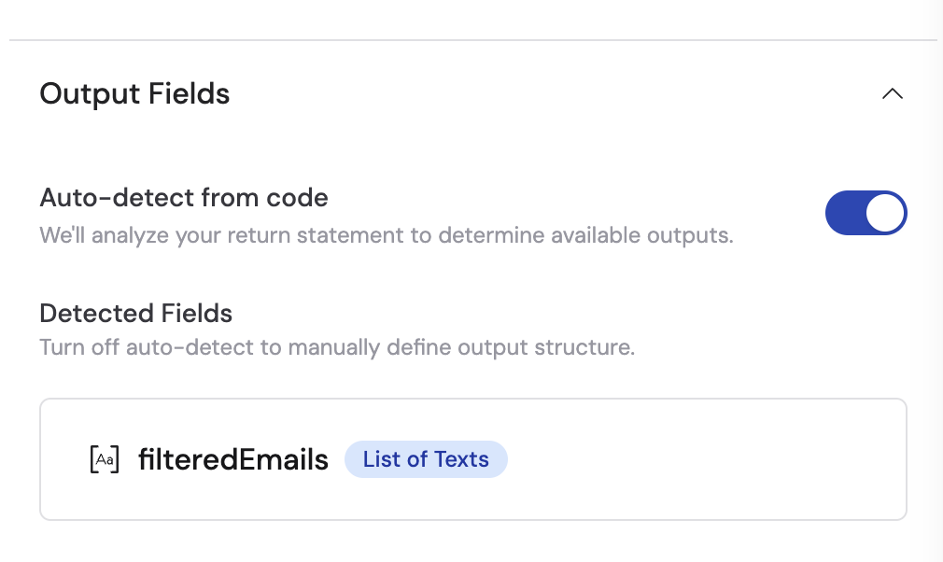
Task: Toggle auto-detect to manually define outputs
Action: click(x=866, y=213)
